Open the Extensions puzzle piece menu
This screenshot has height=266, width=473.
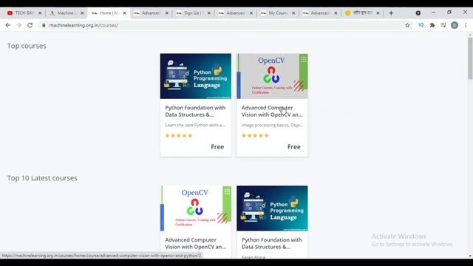coord(432,25)
